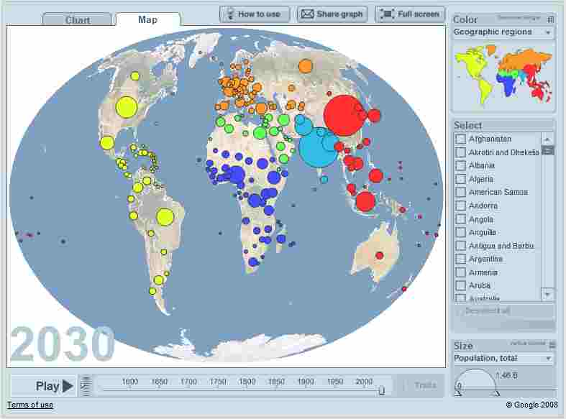Select the Argentina checkbox
This screenshot has width=566, height=419.
click(x=461, y=259)
